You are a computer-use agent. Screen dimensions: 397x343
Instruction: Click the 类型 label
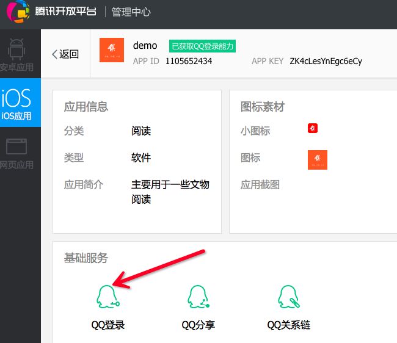click(x=74, y=158)
